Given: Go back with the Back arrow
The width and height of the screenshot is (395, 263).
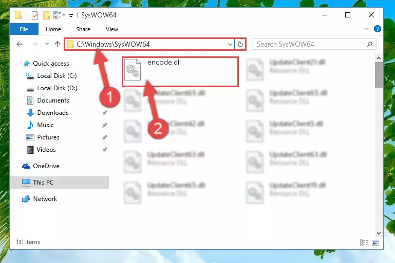Looking at the screenshot, I should (20, 44).
